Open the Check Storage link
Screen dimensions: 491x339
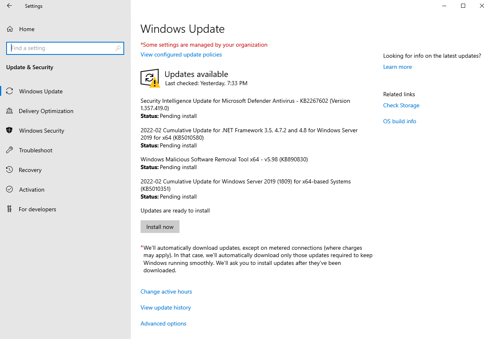tap(401, 105)
